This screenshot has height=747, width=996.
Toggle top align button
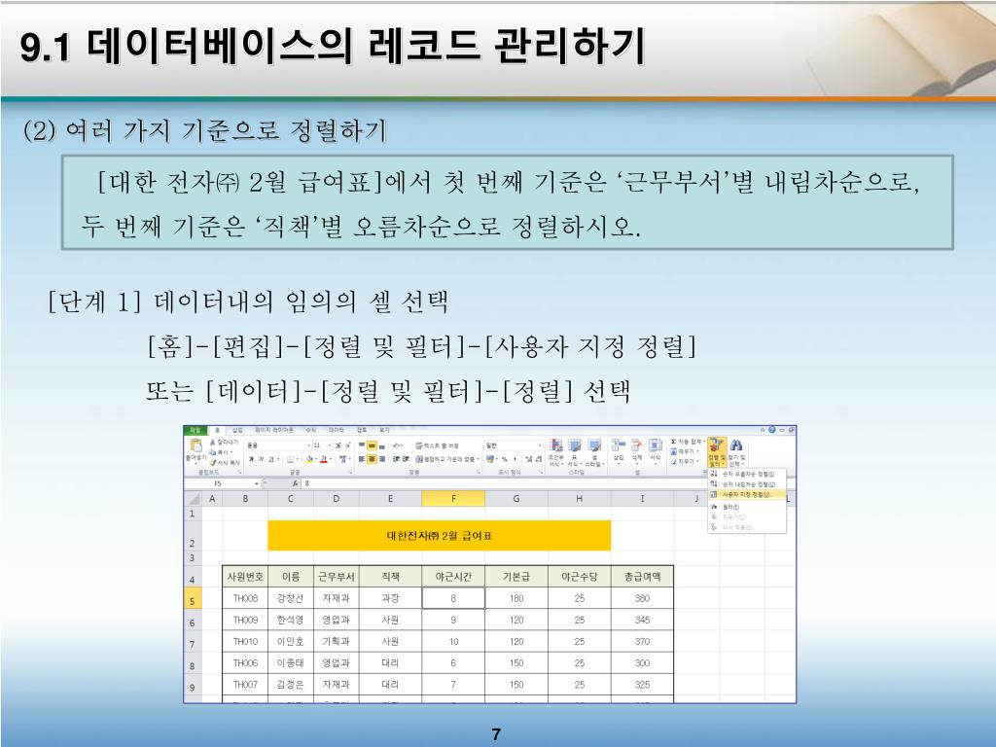(x=362, y=445)
